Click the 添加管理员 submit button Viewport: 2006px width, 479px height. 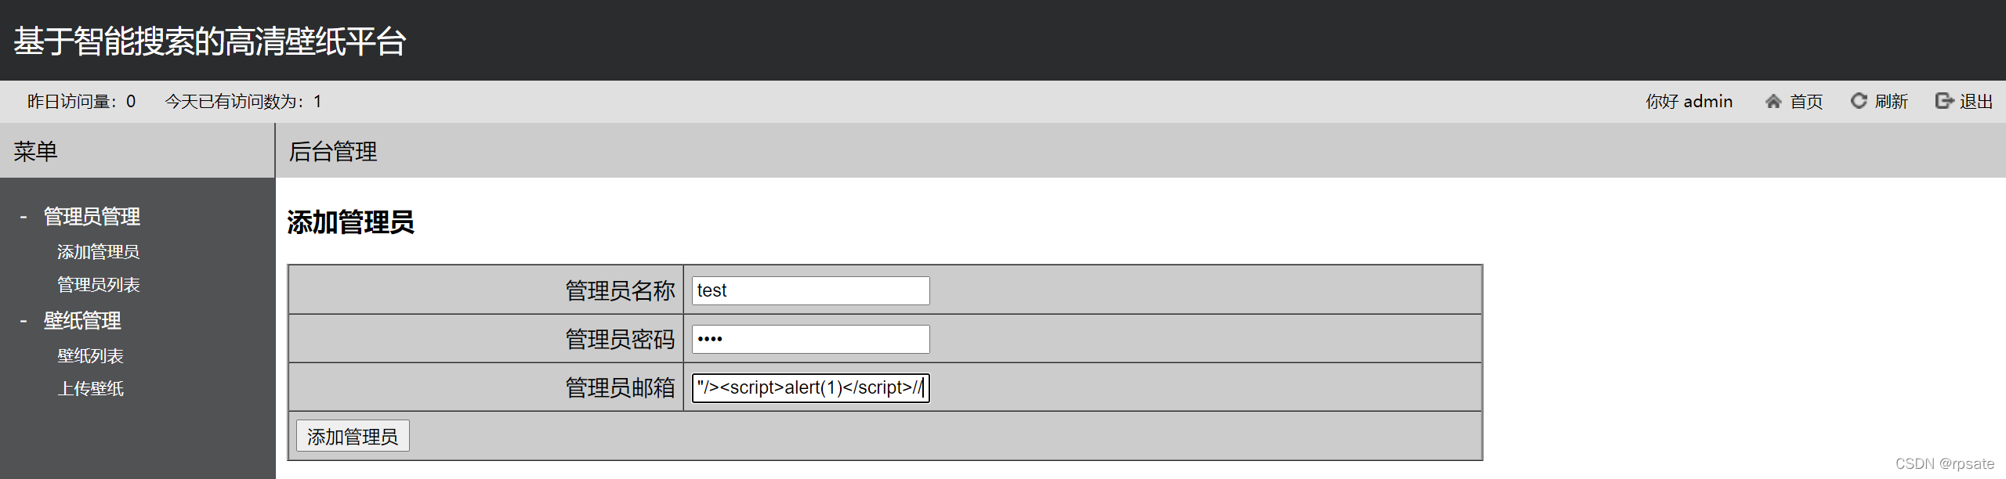353,436
